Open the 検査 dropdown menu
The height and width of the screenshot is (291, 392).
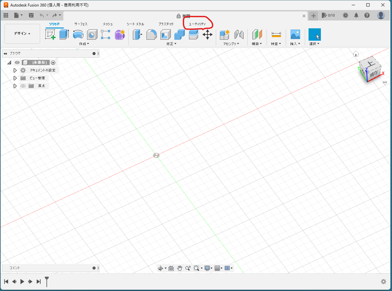(x=276, y=44)
